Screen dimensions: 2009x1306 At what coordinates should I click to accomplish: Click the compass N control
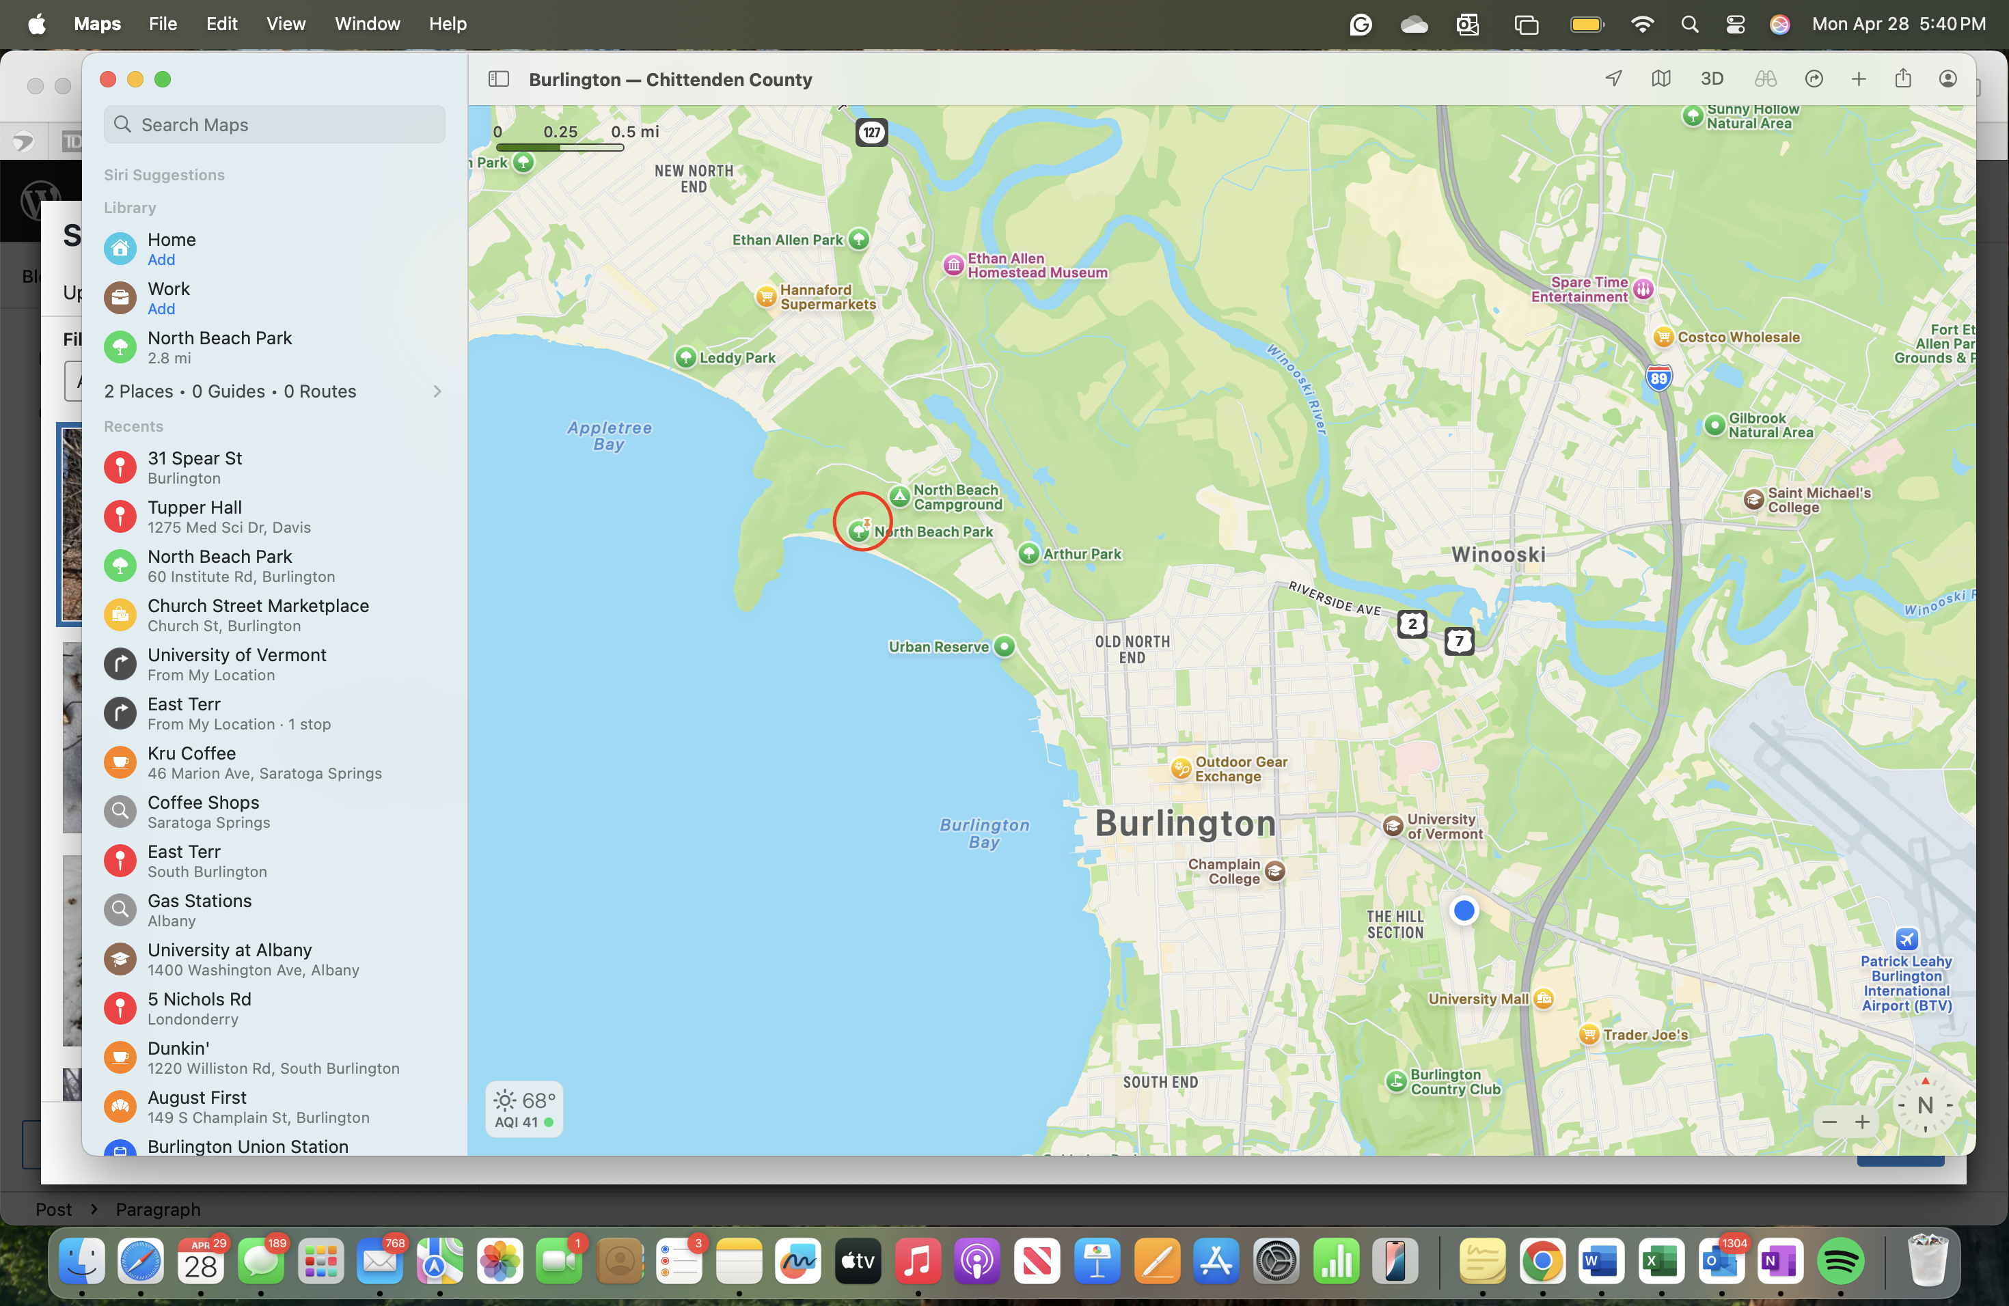coord(1926,1105)
